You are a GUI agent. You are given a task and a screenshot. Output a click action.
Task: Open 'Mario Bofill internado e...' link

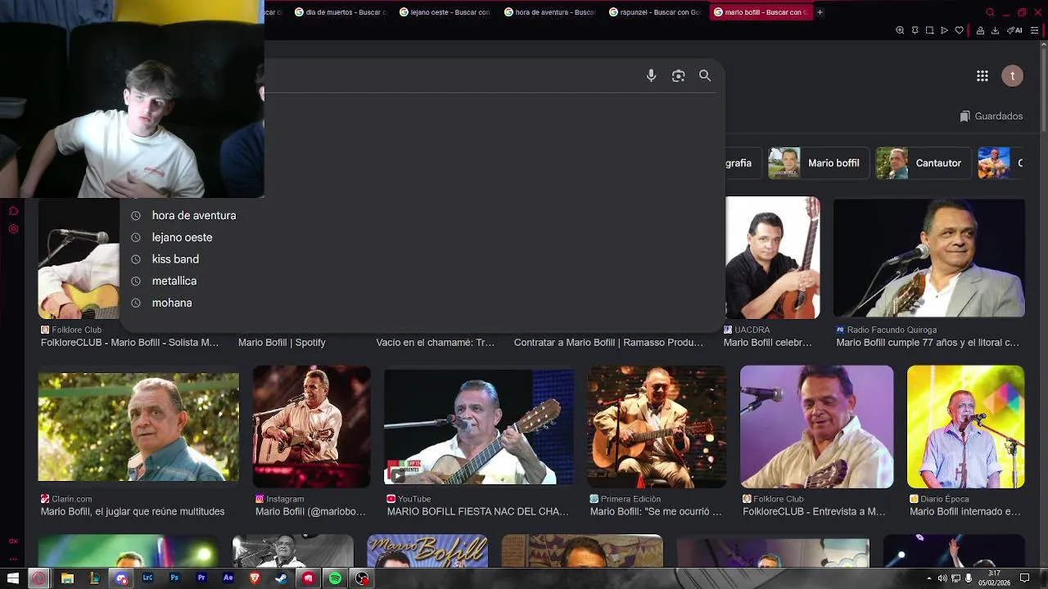965,511
